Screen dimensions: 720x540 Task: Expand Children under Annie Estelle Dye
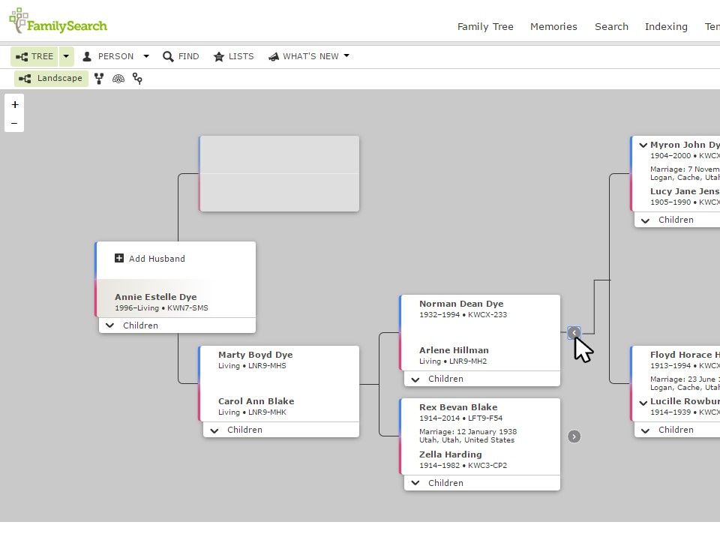point(177,325)
